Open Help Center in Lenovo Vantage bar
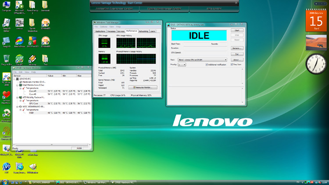 tap(214, 9)
